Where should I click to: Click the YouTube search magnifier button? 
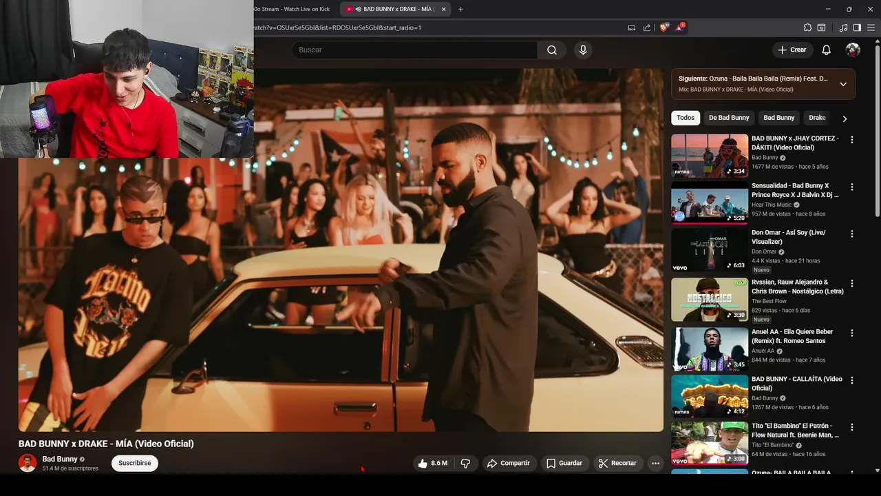click(552, 50)
